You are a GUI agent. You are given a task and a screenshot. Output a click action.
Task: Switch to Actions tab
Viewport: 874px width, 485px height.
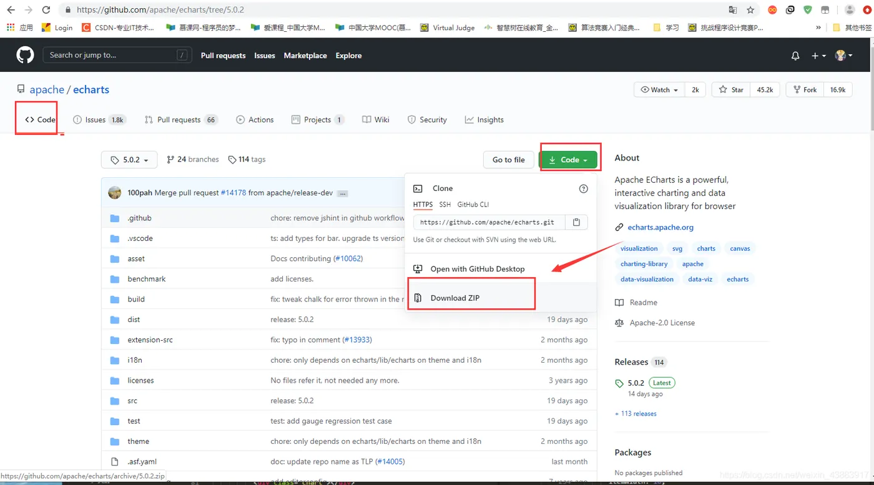coord(255,120)
